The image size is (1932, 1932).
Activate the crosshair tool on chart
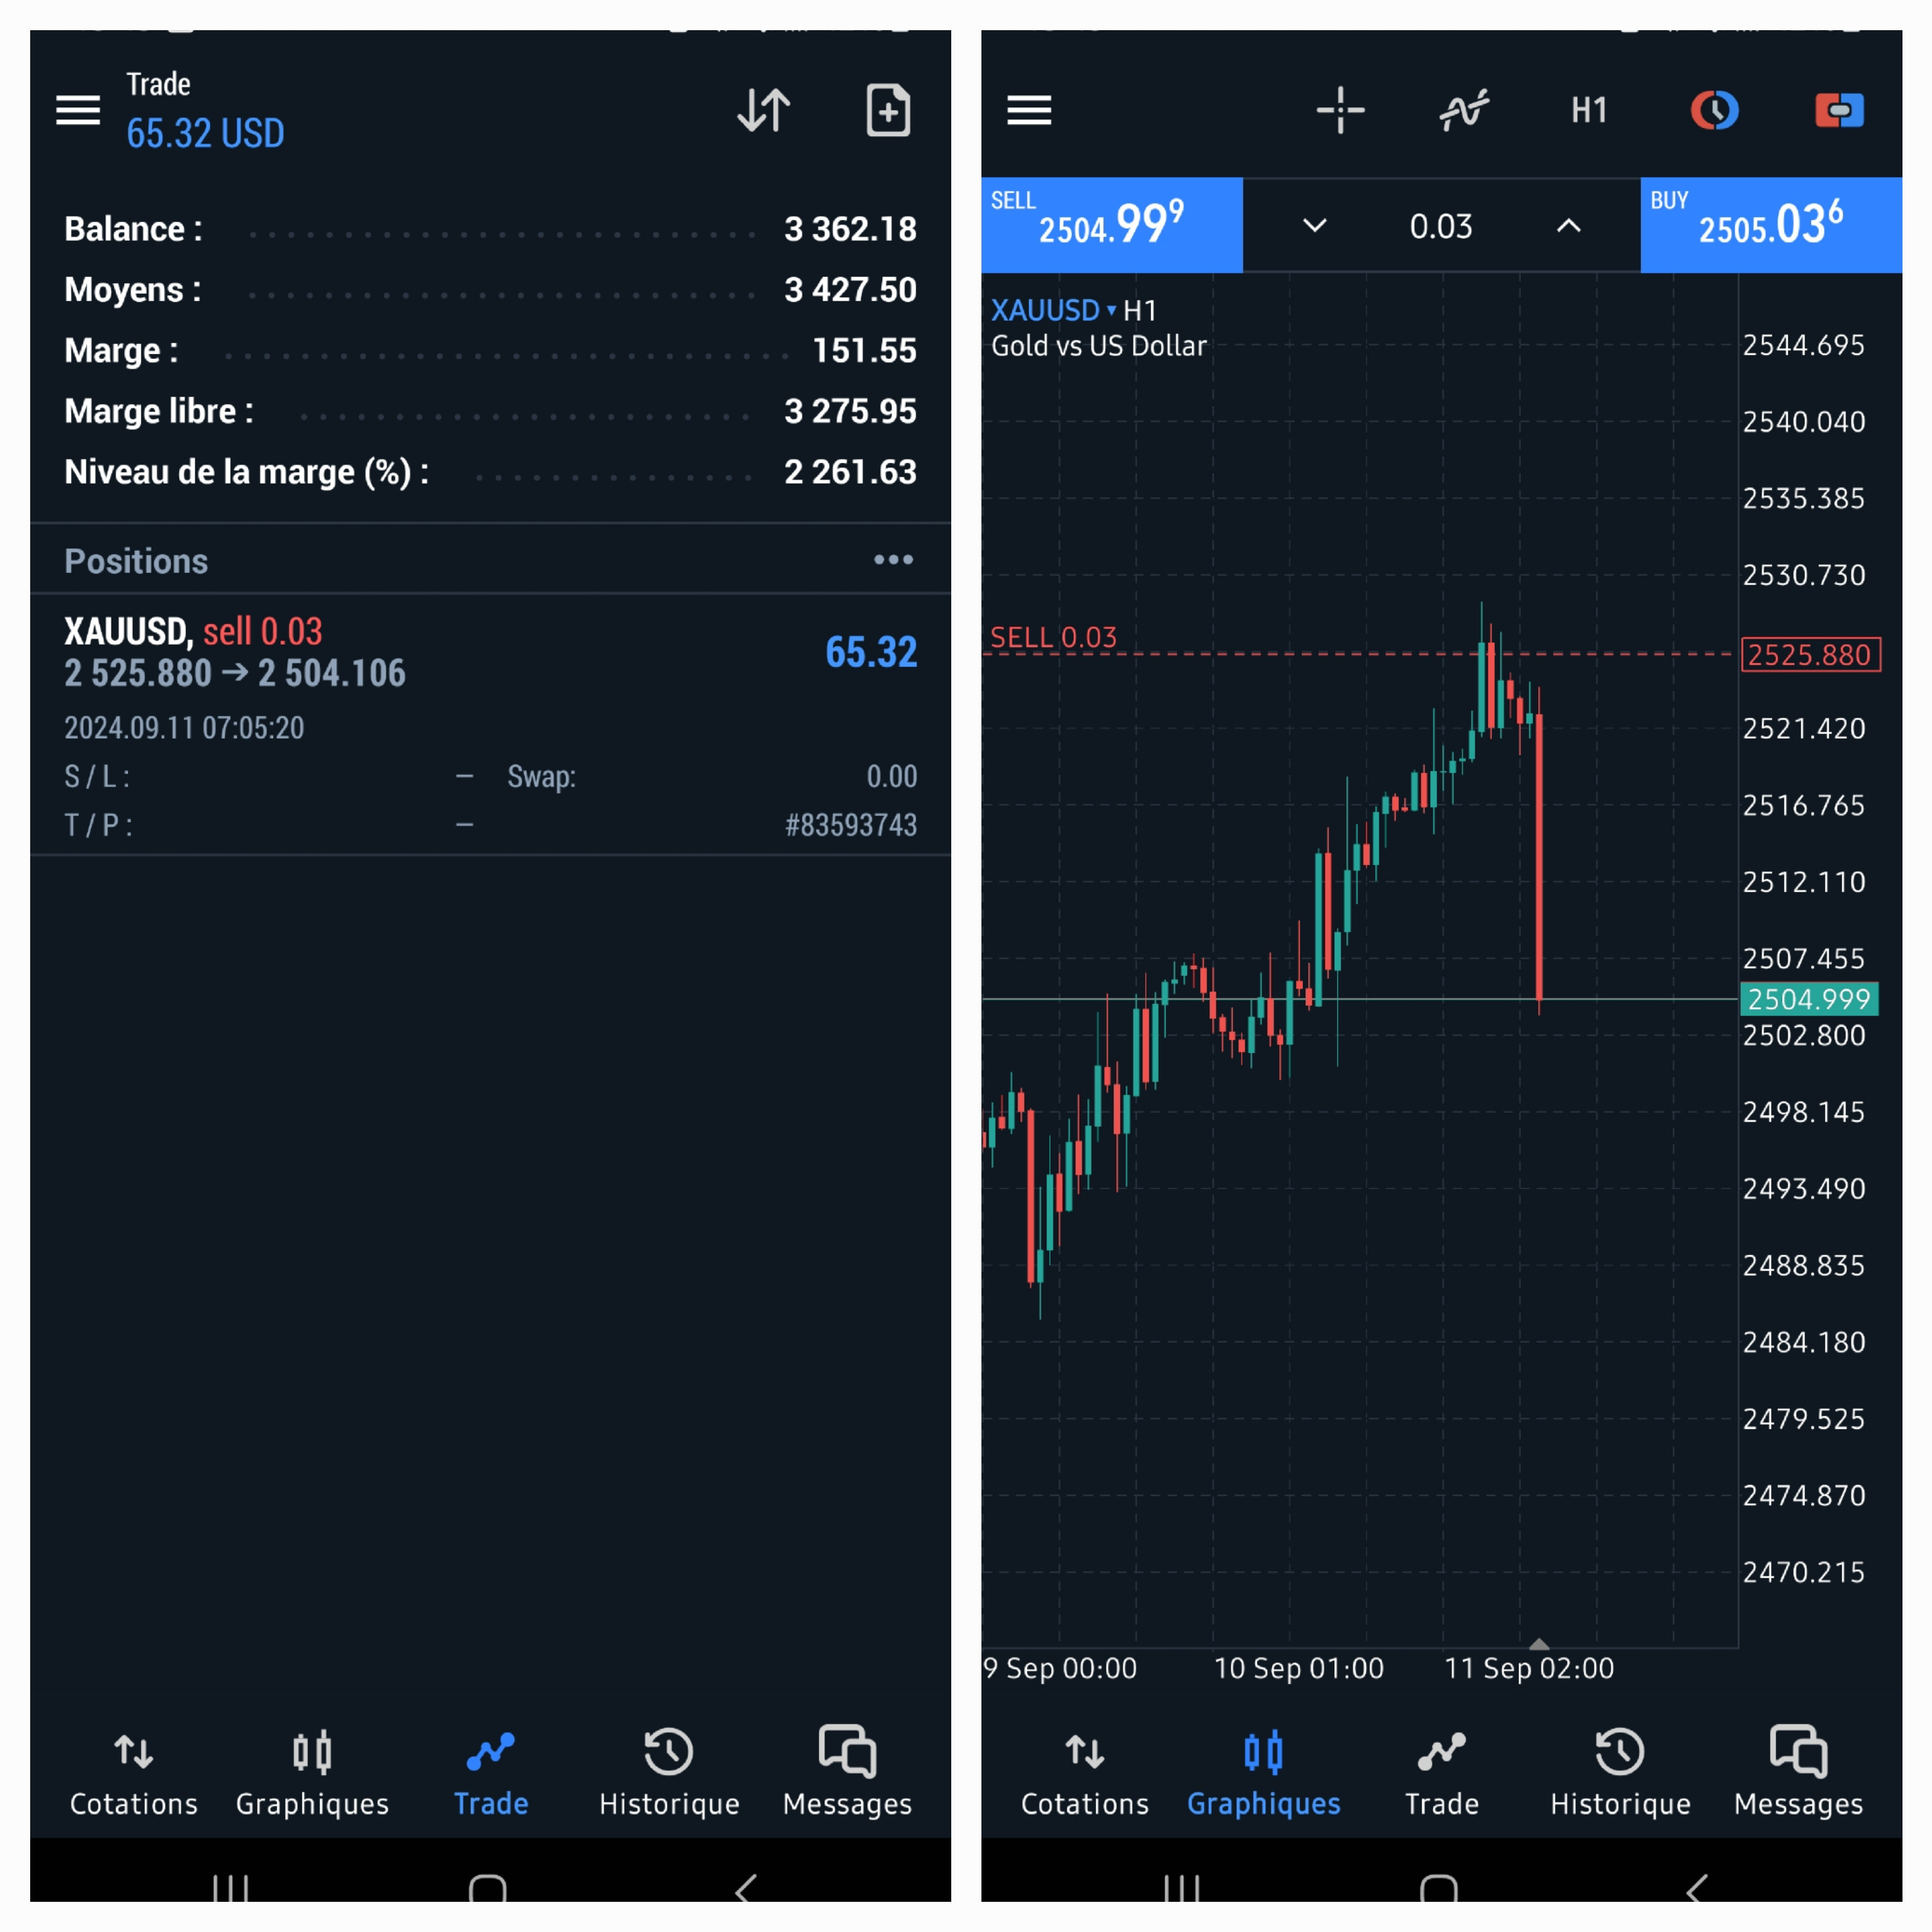coord(1340,110)
